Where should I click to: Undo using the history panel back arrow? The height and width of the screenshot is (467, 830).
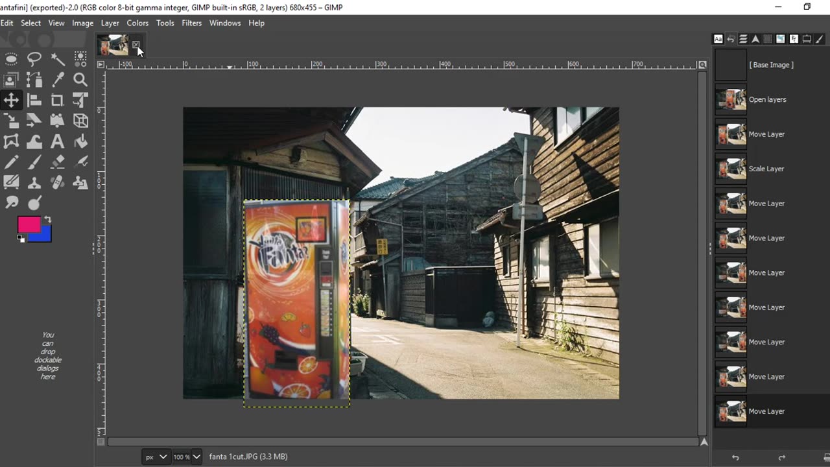[x=735, y=457]
